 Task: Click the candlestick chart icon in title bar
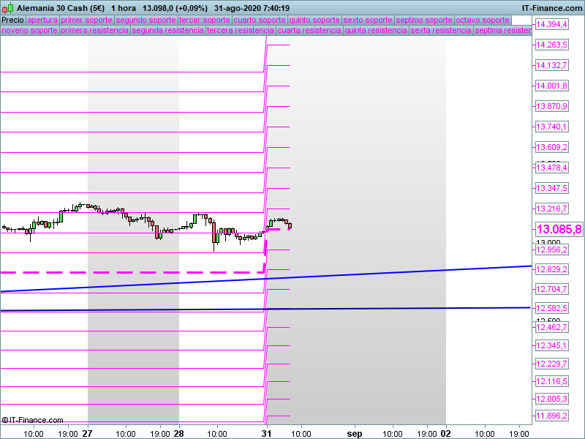click(x=7, y=8)
